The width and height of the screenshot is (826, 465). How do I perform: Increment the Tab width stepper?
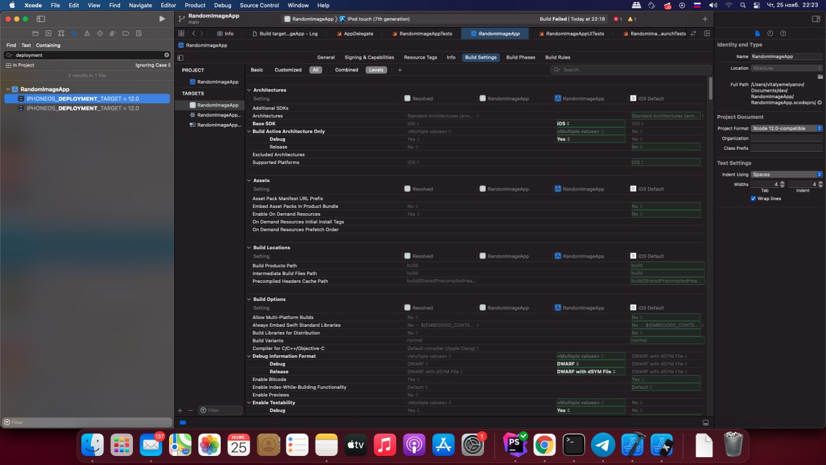pos(782,183)
